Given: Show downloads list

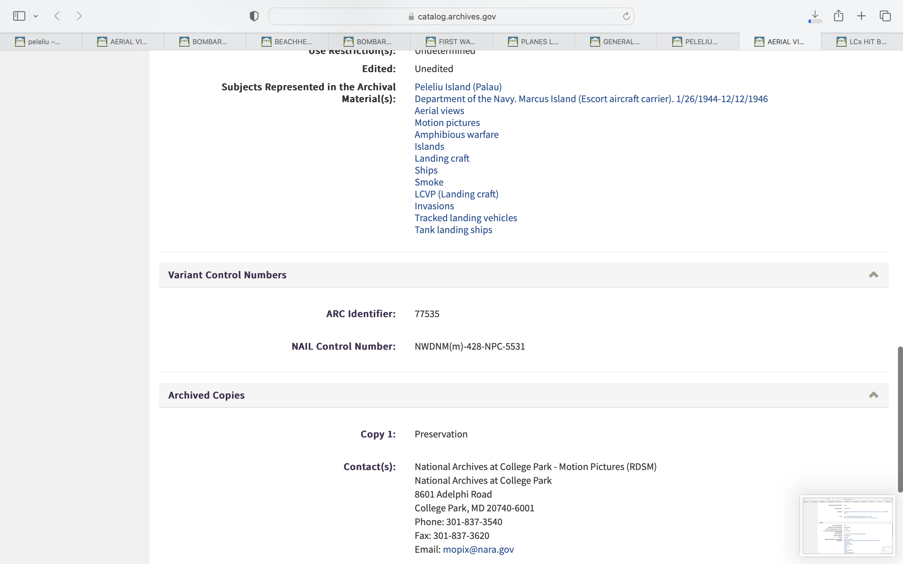Looking at the screenshot, I should click(x=815, y=15).
